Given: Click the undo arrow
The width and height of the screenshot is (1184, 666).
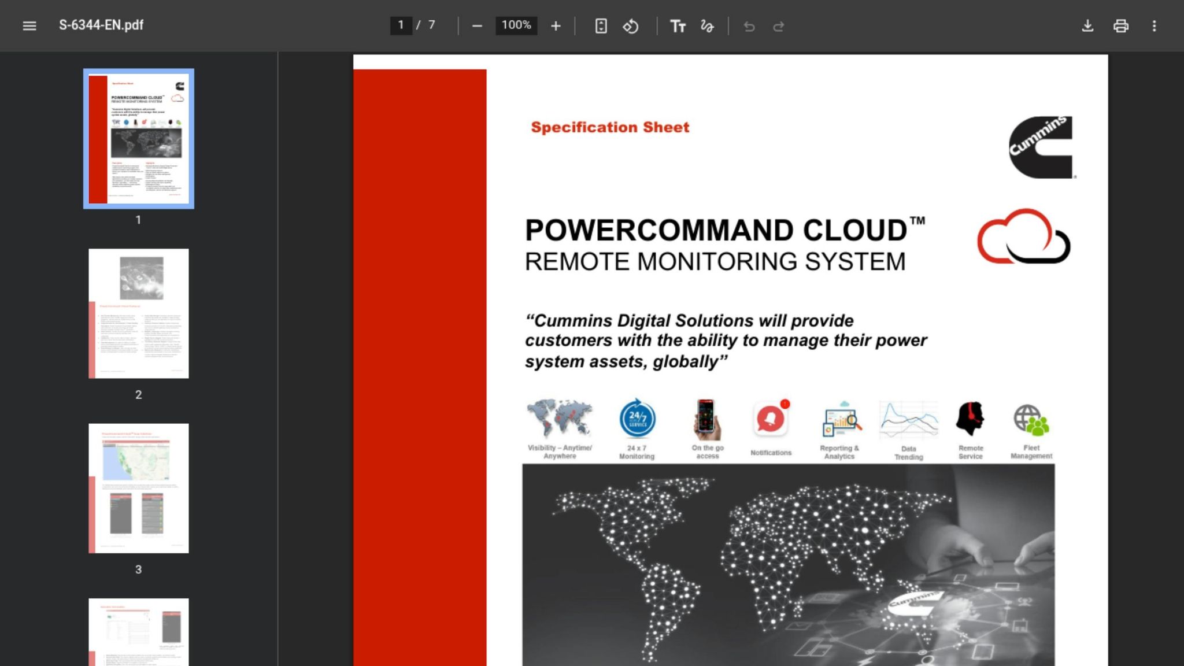Looking at the screenshot, I should pos(749,26).
